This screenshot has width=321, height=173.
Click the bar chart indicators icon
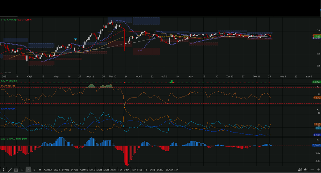(306, 170)
